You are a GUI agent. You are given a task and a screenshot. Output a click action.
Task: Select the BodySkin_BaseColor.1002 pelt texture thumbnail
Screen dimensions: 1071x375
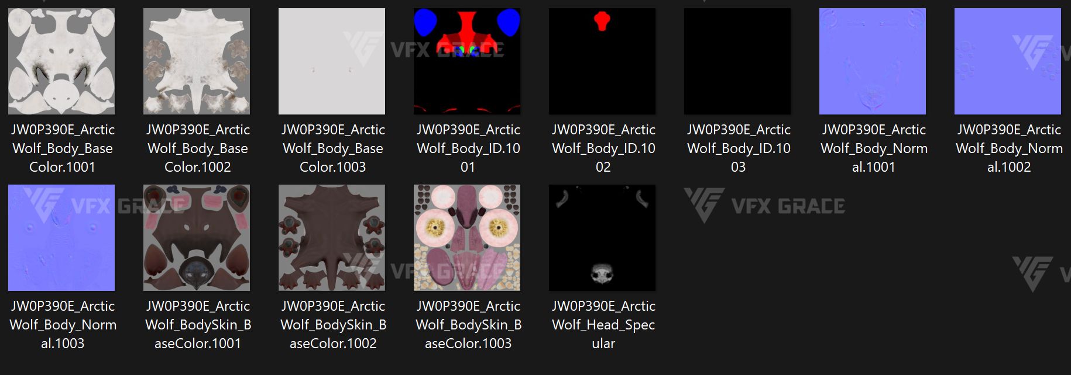coord(332,238)
